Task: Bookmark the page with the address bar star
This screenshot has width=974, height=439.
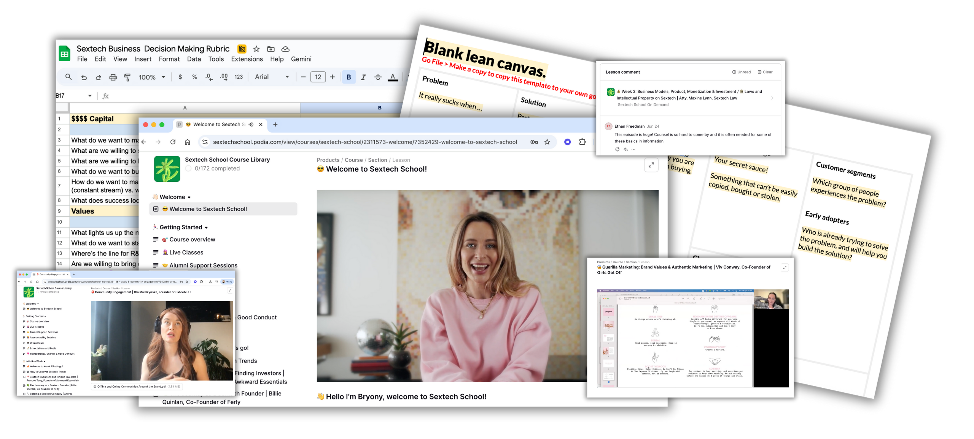Action: (547, 142)
